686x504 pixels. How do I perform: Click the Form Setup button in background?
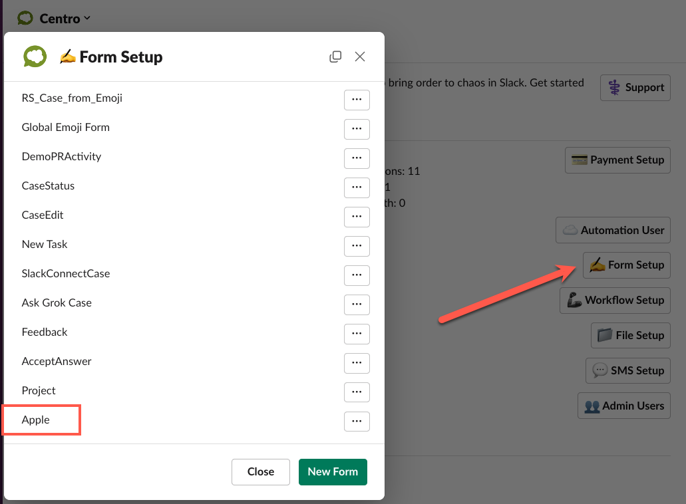pos(627,265)
